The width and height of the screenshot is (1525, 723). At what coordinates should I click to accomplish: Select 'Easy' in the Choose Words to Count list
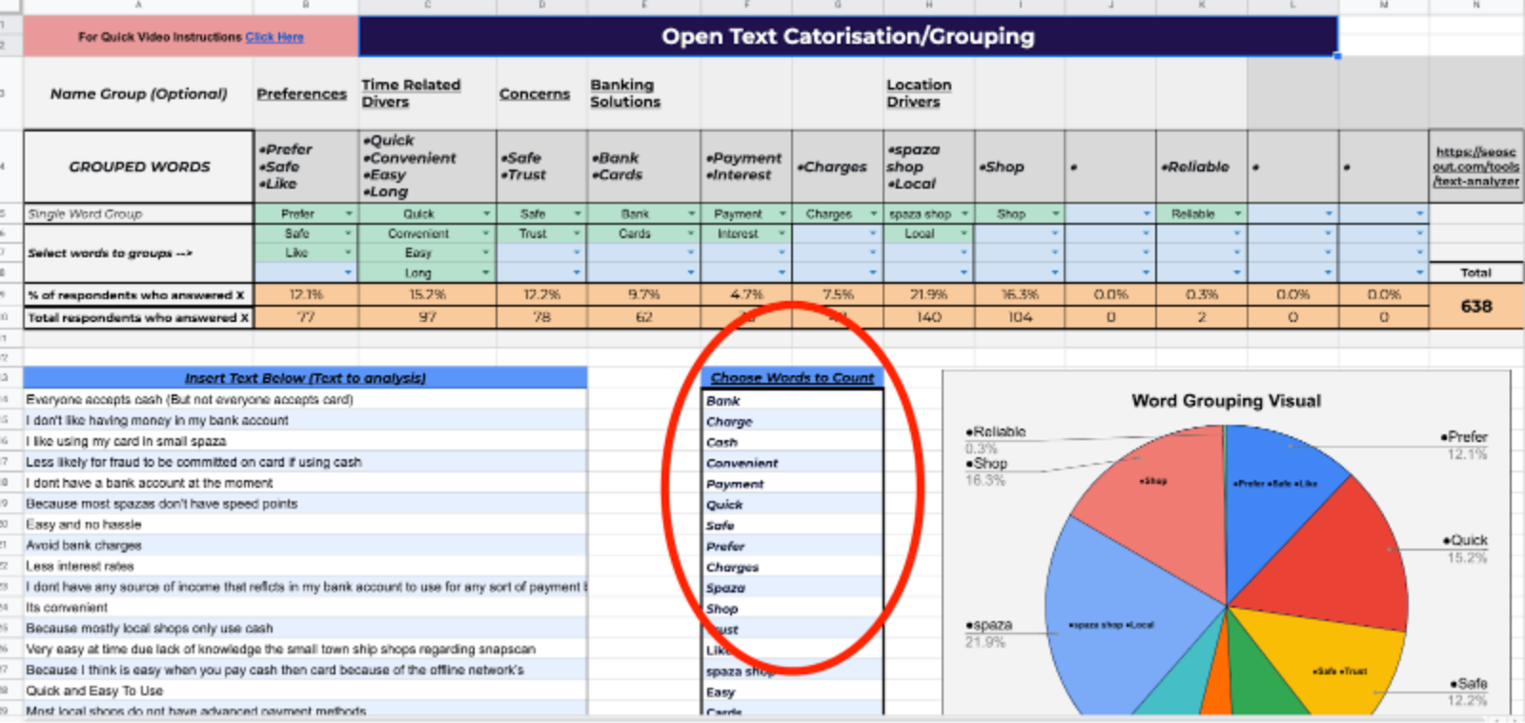[792, 692]
